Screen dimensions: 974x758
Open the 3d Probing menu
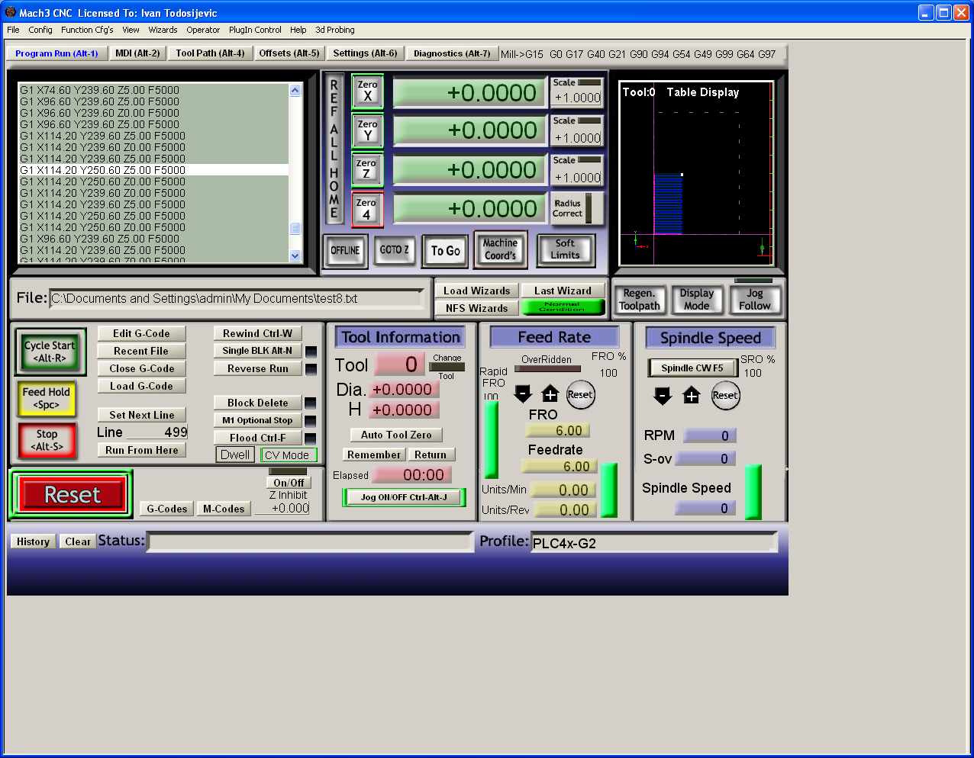click(x=335, y=30)
